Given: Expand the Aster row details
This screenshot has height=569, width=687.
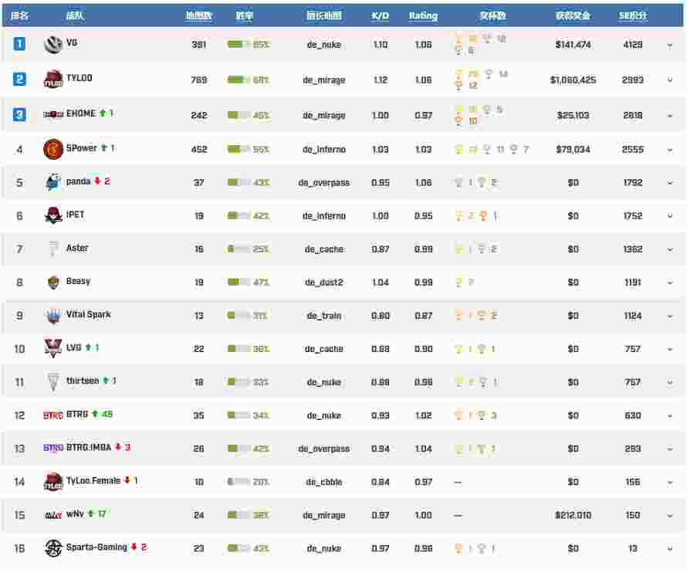Looking at the screenshot, I should 669,249.
